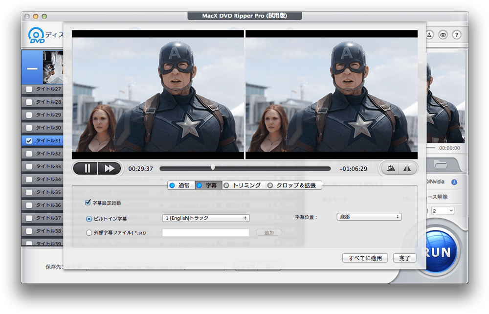The image size is (489, 314).
Task: Click the Nvidia info icon
Action: (454, 182)
